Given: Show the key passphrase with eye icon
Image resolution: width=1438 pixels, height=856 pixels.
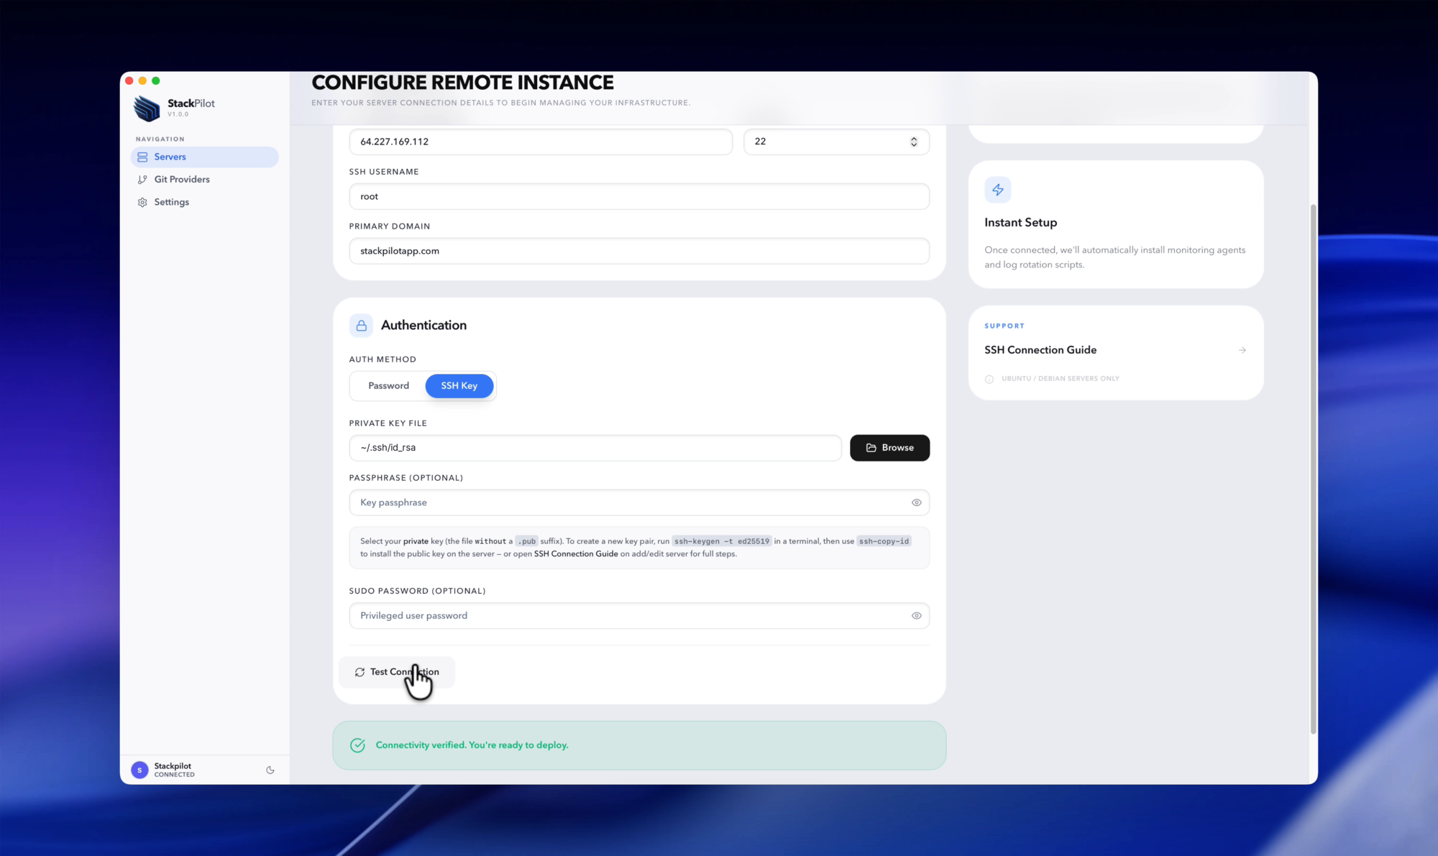Looking at the screenshot, I should click(x=916, y=502).
